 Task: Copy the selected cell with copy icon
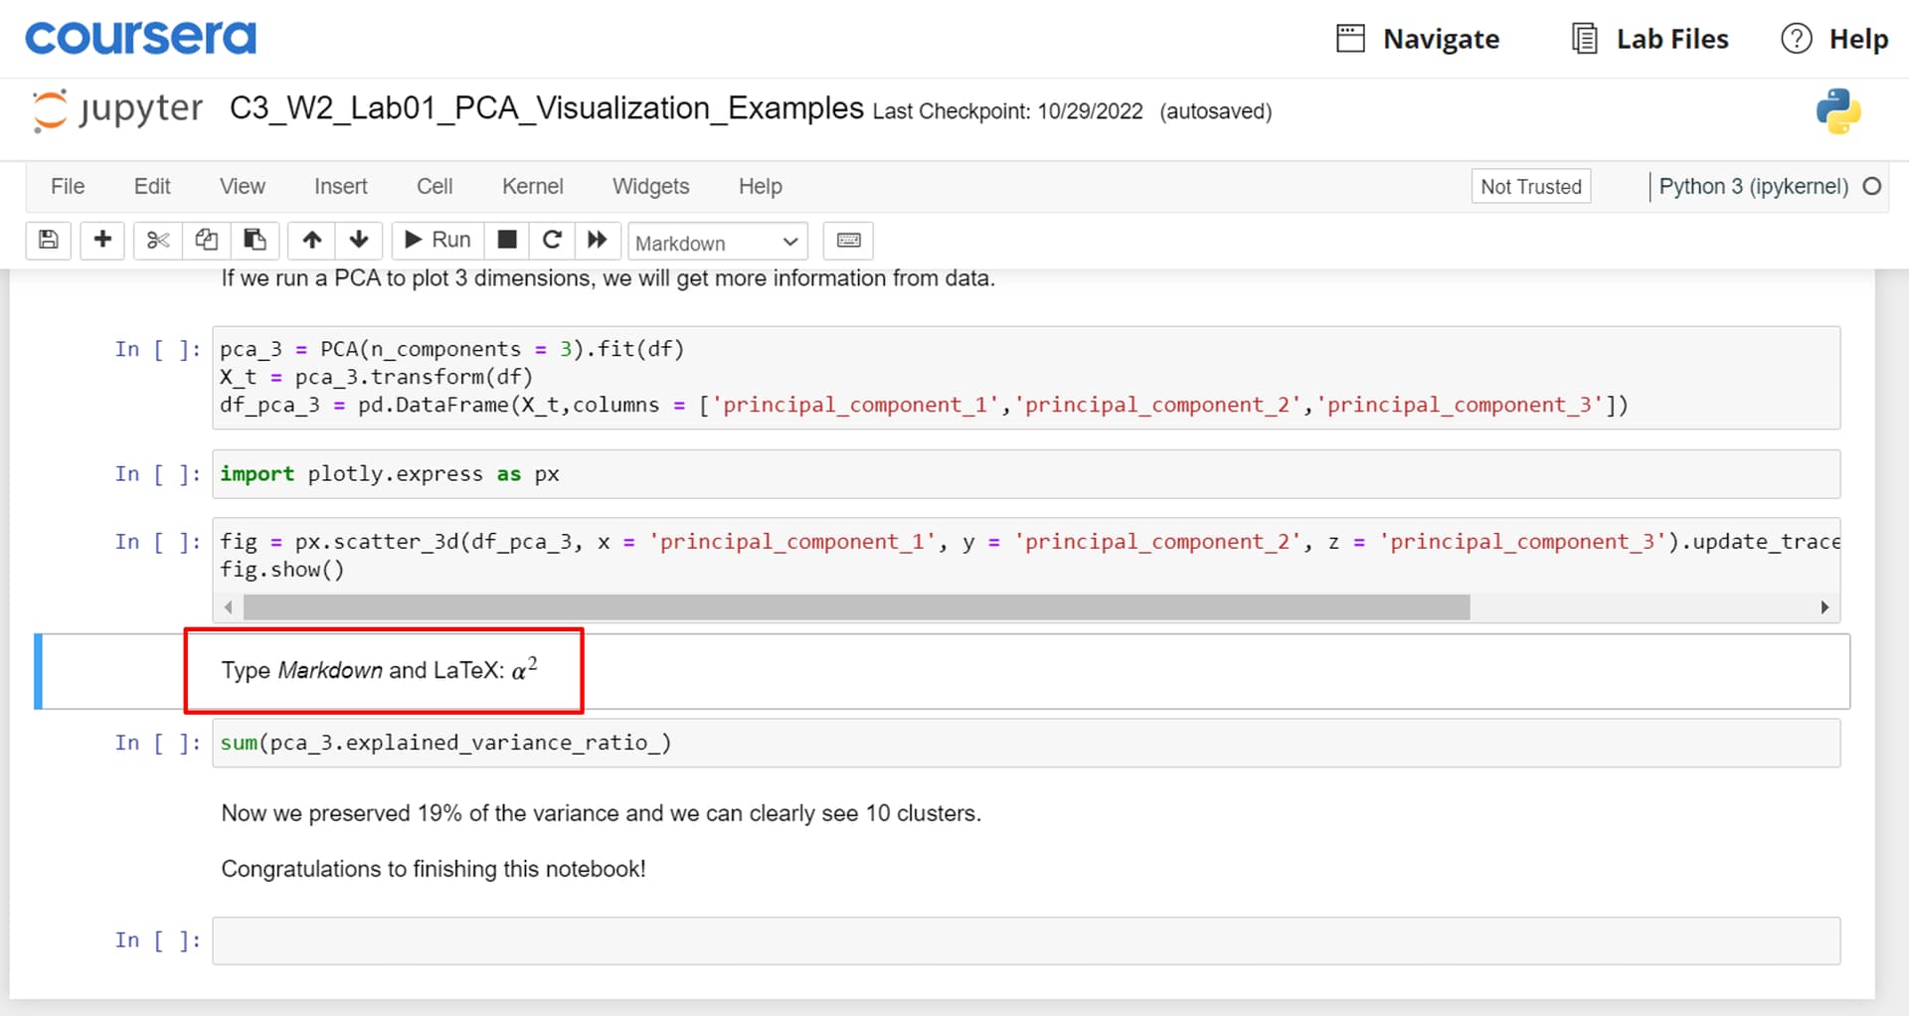[206, 241]
